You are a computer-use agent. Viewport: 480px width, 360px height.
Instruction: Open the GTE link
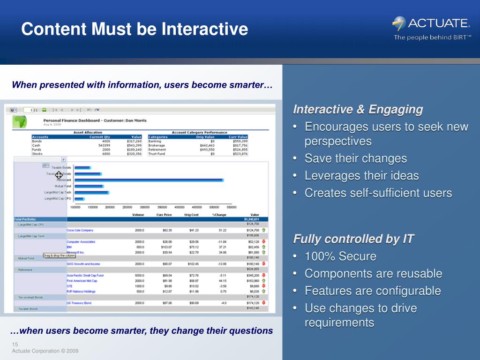[x=69, y=286]
